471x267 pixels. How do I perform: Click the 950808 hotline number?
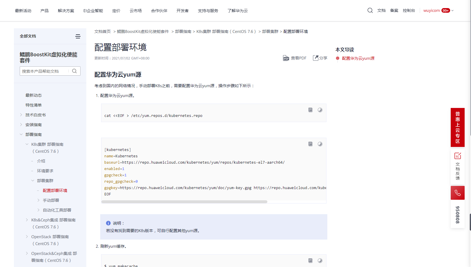pyautogui.click(x=458, y=215)
